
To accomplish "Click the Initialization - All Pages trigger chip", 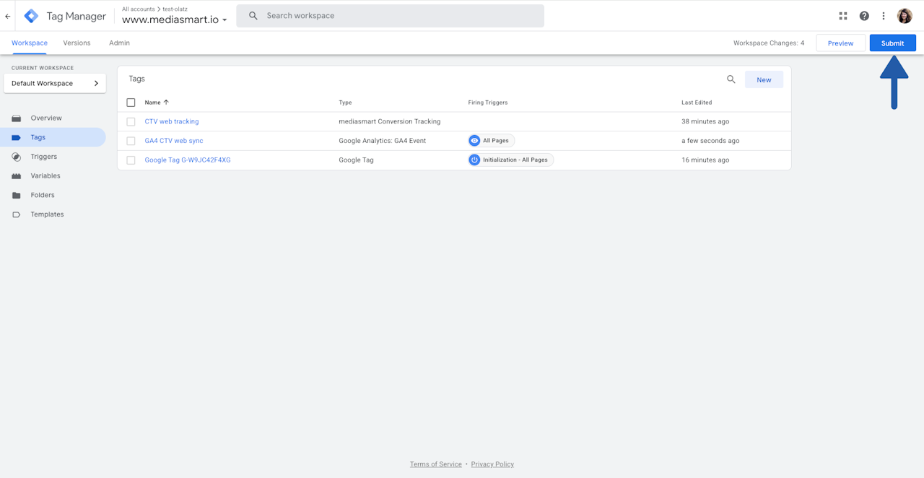I will 510,160.
